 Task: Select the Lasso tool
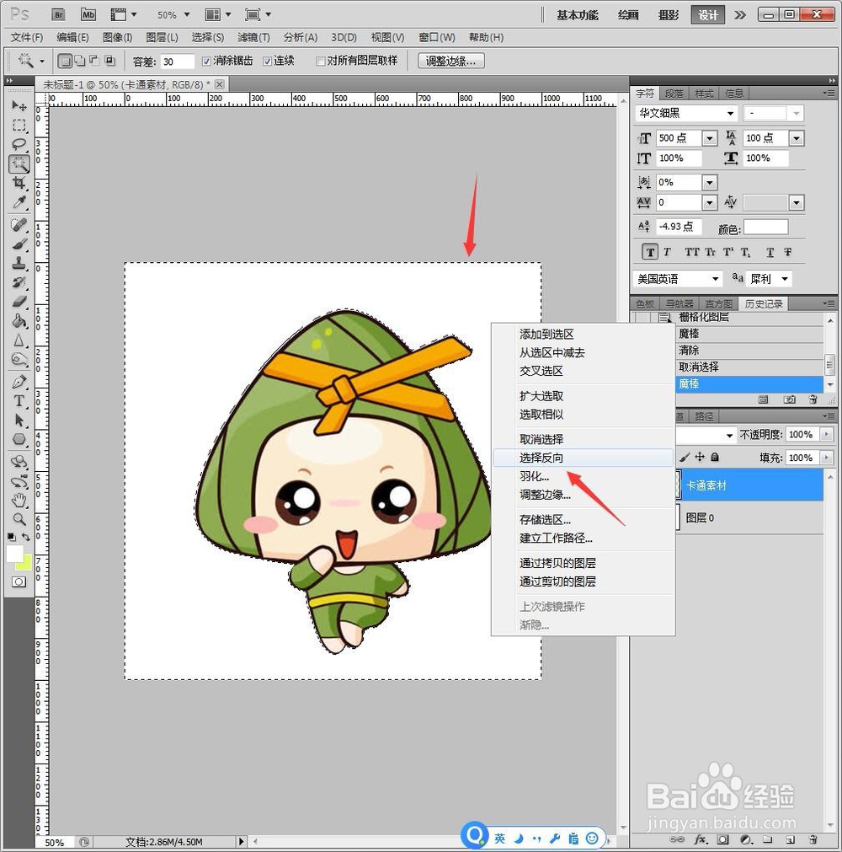tap(19, 145)
